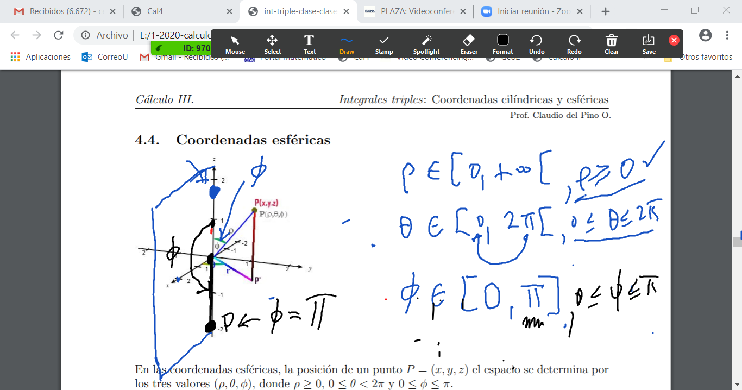Go back to the previous page
The height and width of the screenshot is (390, 742).
(15, 35)
